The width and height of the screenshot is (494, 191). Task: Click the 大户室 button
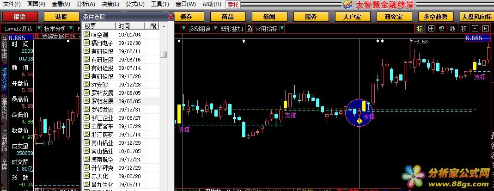(x=353, y=17)
